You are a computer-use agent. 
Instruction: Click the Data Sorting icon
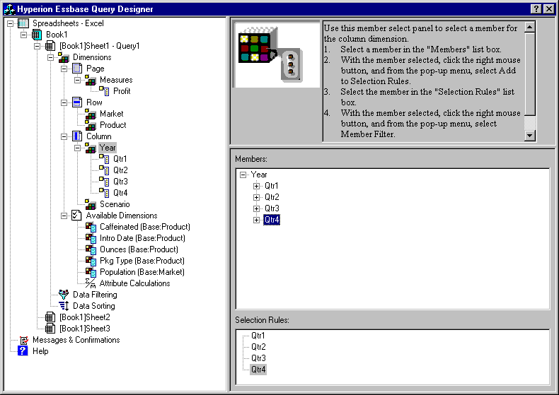(64, 306)
